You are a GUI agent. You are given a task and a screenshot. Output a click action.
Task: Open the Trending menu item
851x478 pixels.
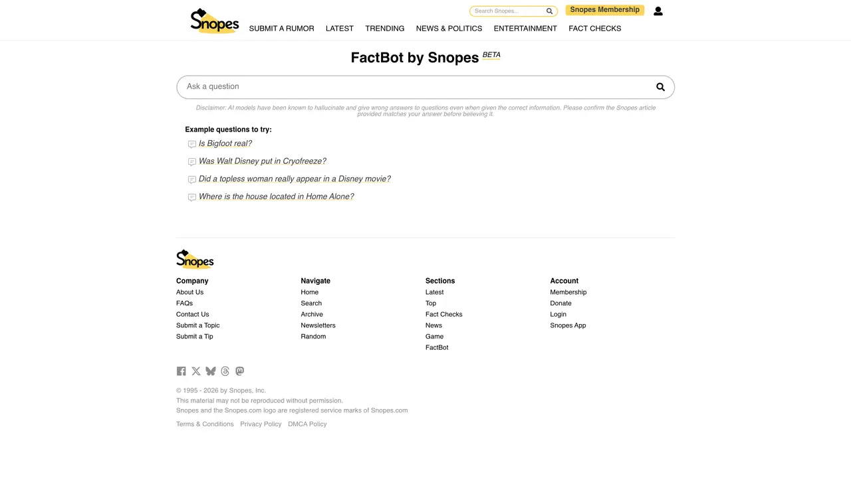pyautogui.click(x=385, y=29)
